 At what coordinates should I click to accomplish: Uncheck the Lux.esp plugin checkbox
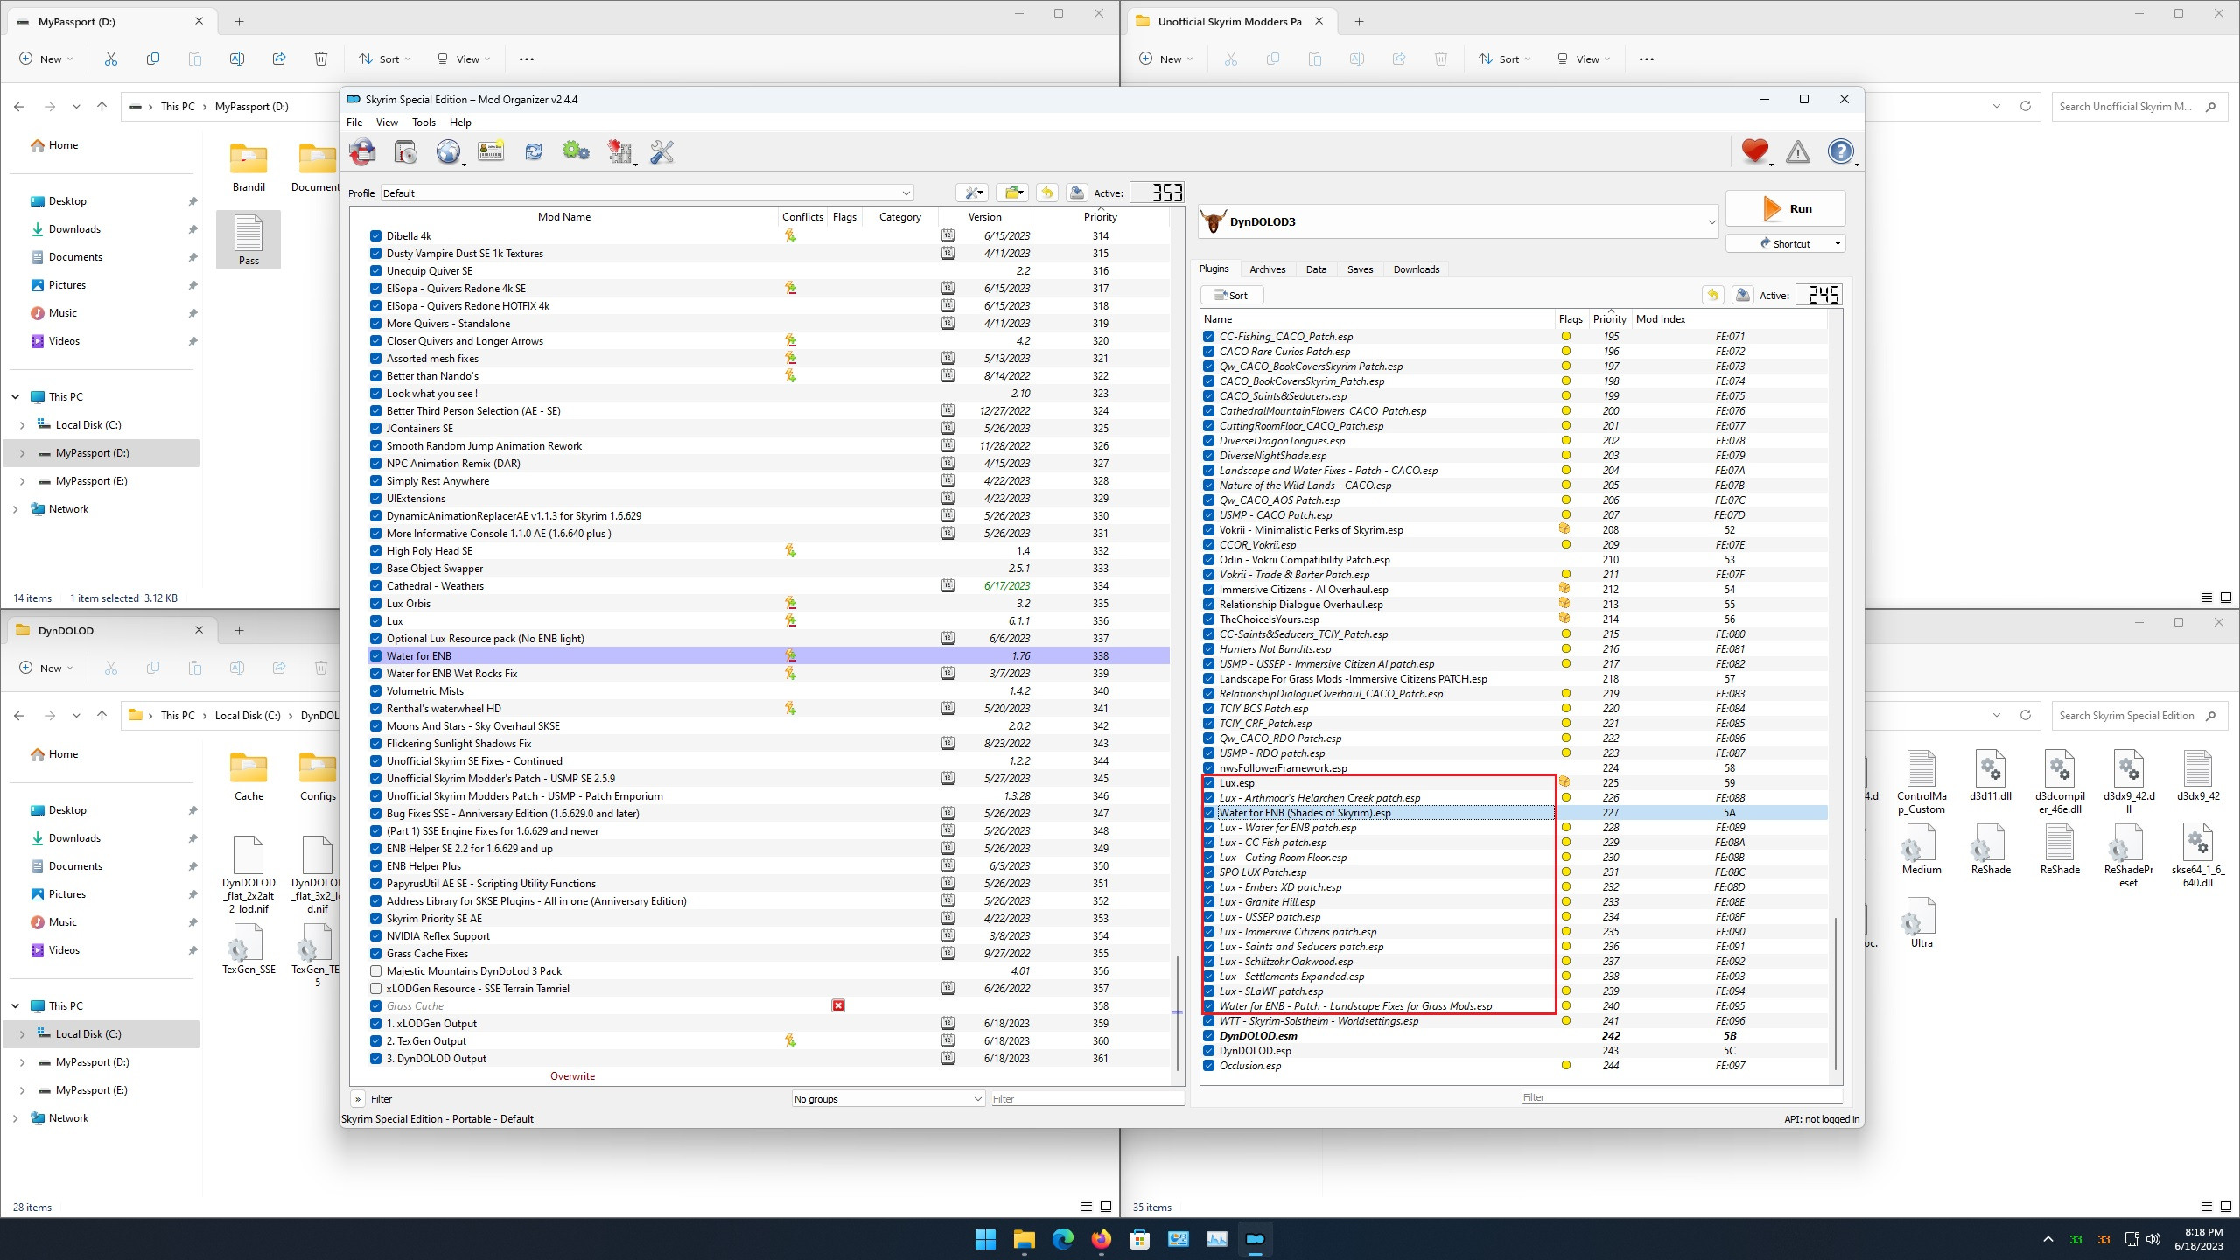pyautogui.click(x=1209, y=783)
